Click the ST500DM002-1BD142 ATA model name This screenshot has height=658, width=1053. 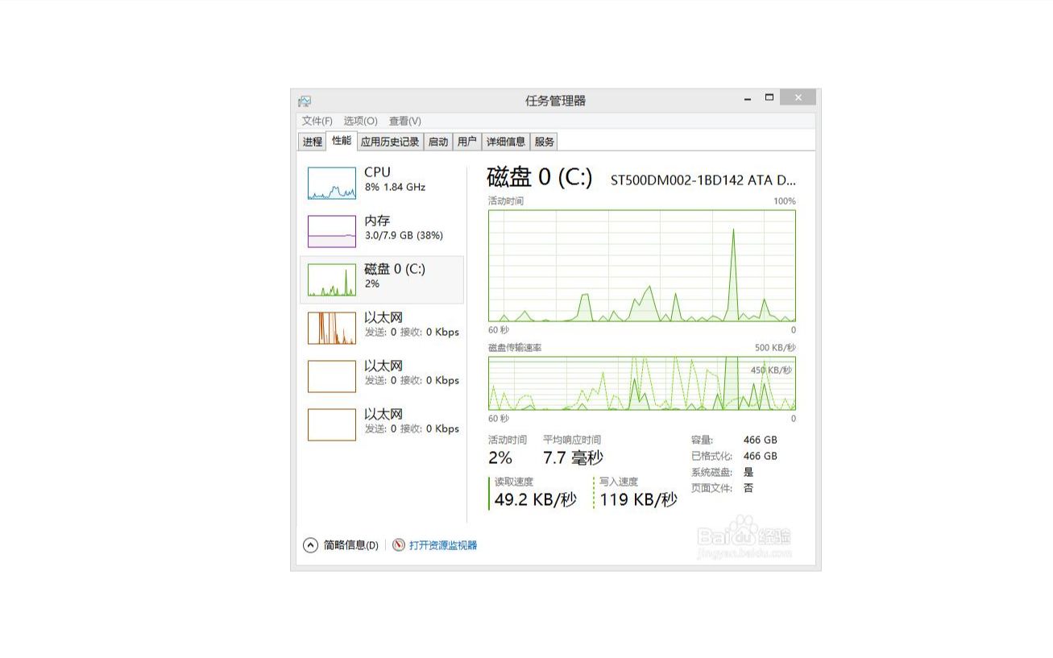[x=703, y=180]
